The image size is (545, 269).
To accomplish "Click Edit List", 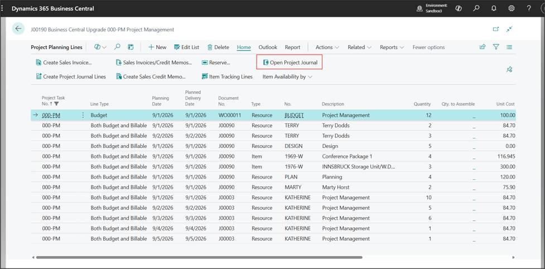I will coord(187,47).
